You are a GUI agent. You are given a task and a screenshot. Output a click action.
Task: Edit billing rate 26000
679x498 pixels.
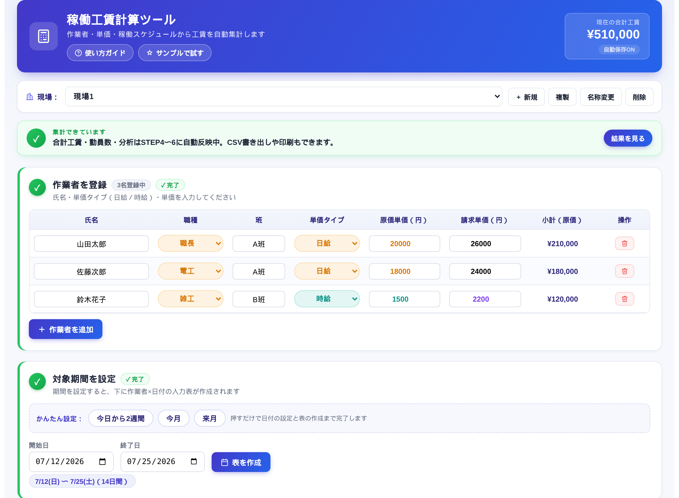pyautogui.click(x=485, y=244)
